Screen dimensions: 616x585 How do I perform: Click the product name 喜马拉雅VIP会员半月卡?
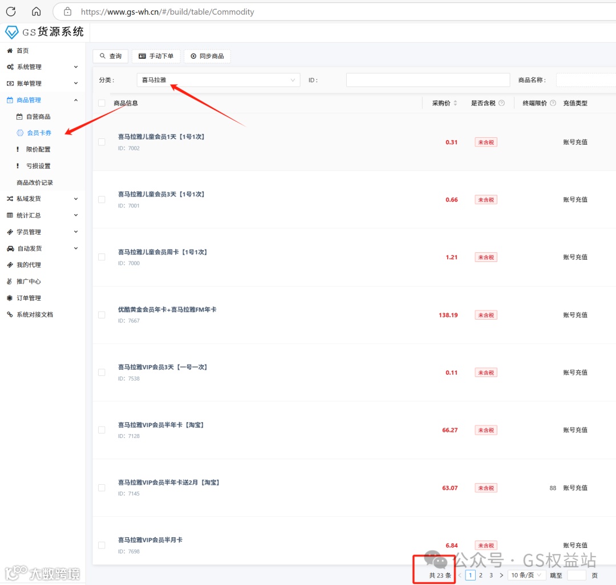150,540
